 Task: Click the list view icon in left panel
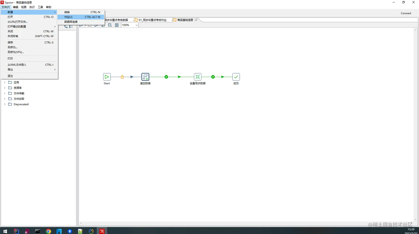pyautogui.click(x=71, y=26)
